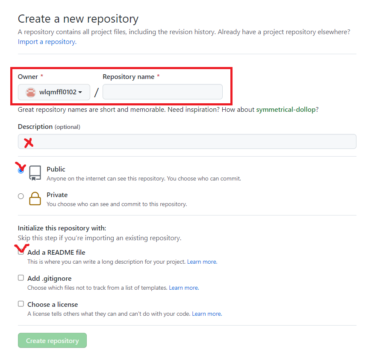The image size is (374, 358).
Task: Click the Public repository book icon
Action: pyautogui.click(x=35, y=173)
